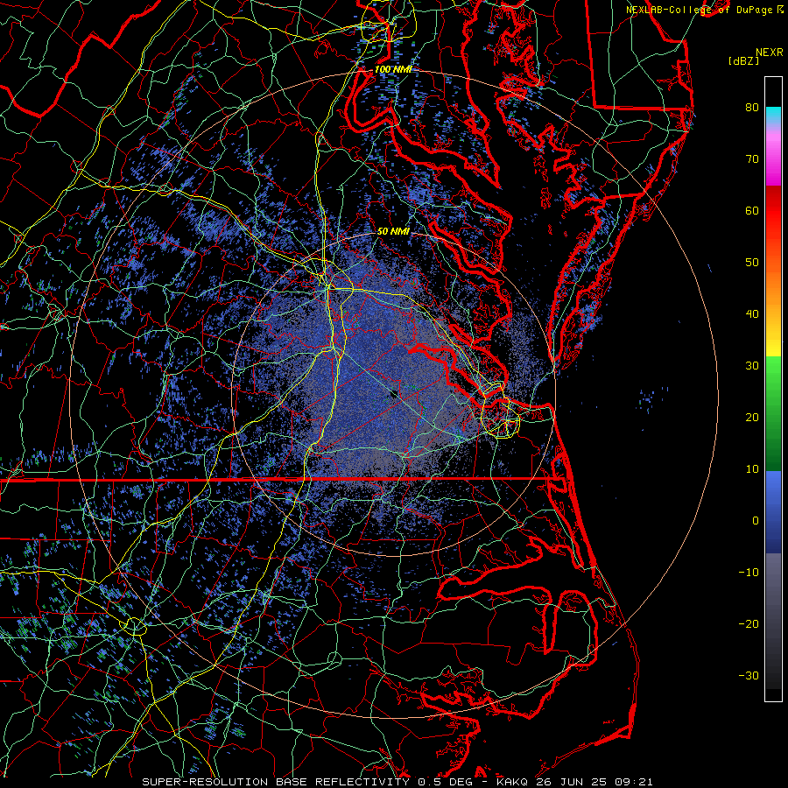The width and height of the screenshot is (788, 788).
Task: Click the -10 value on dBZ scale
Action: point(749,573)
